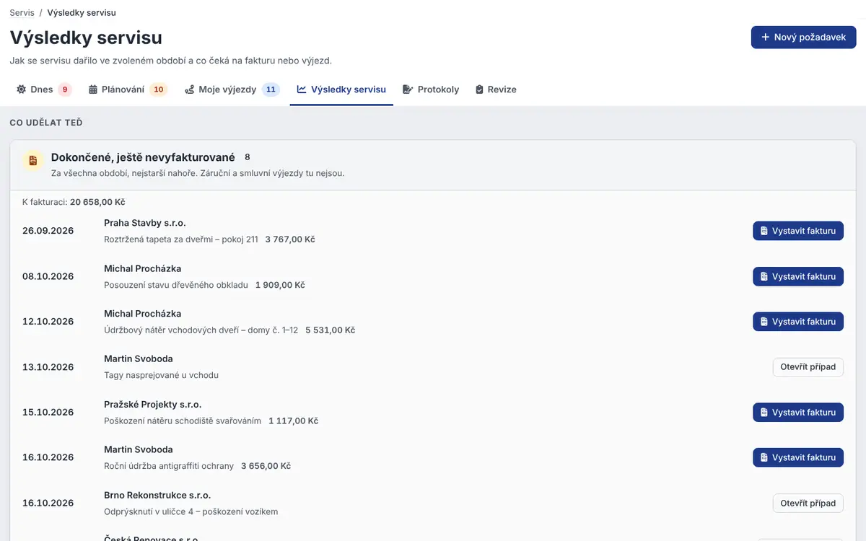Click the yellow invoice icon beside Dokončené heading
The height and width of the screenshot is (541, 866).
click(32, 162)
